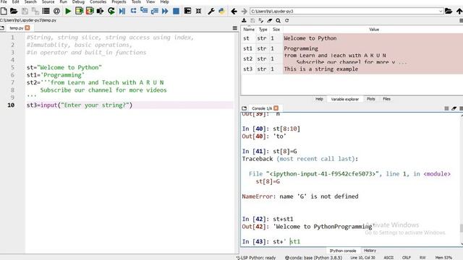This screenshot has height=260, width=463.
Task: Open file using the main toolbar folder icon
Action: tap(14, 12)
